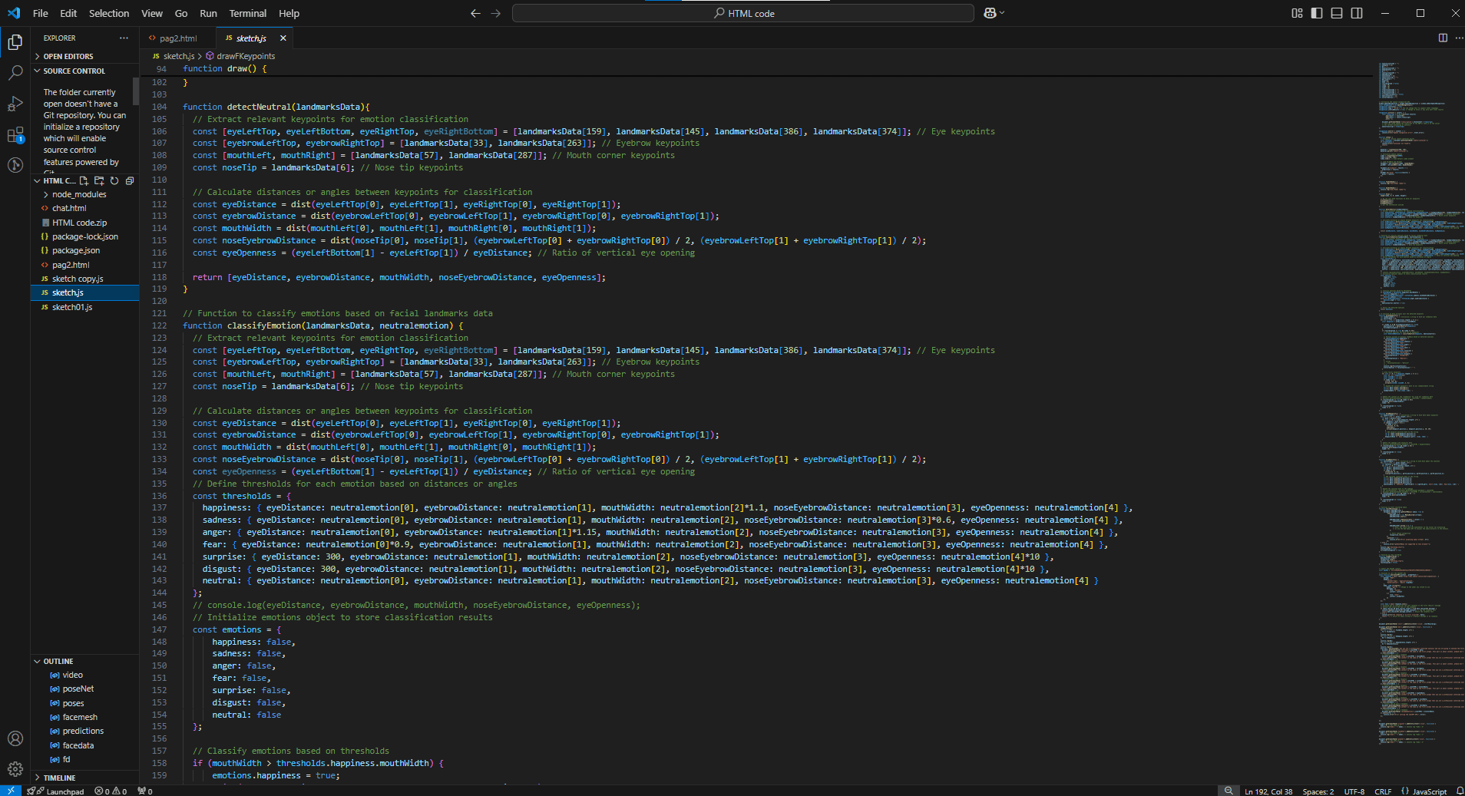Click New Folder icon in folder header
1465x796 pixels.
point(99,181)
